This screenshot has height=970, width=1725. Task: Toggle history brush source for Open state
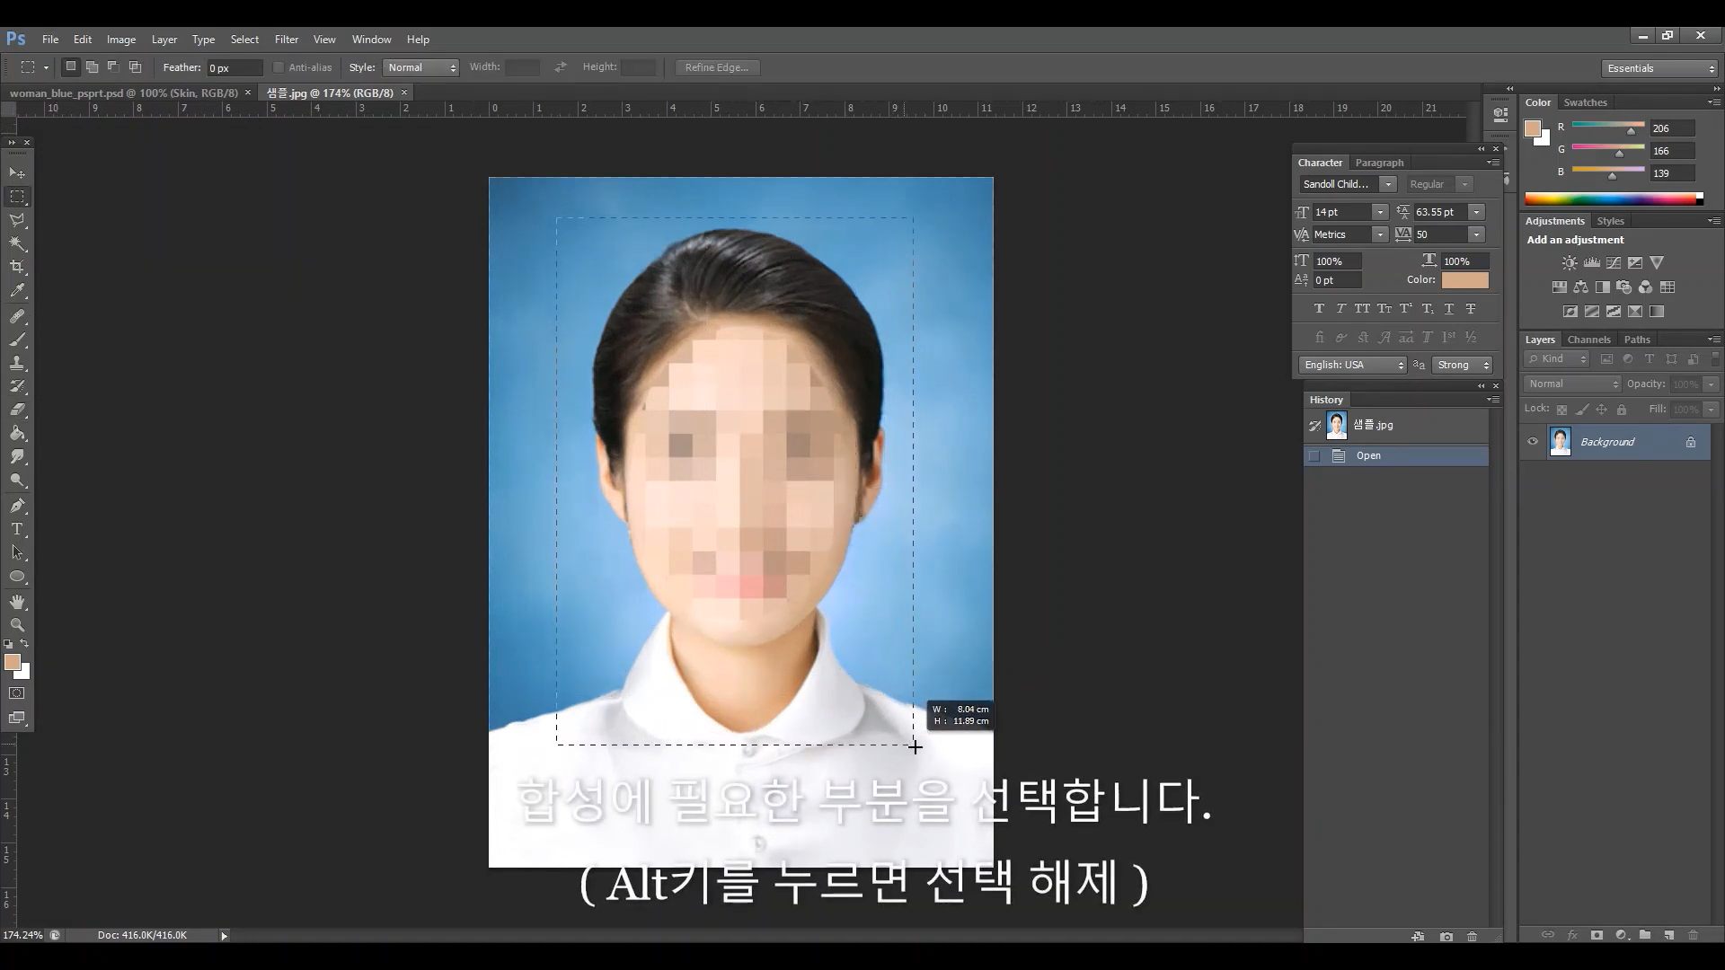click(x=1314, y=455)
